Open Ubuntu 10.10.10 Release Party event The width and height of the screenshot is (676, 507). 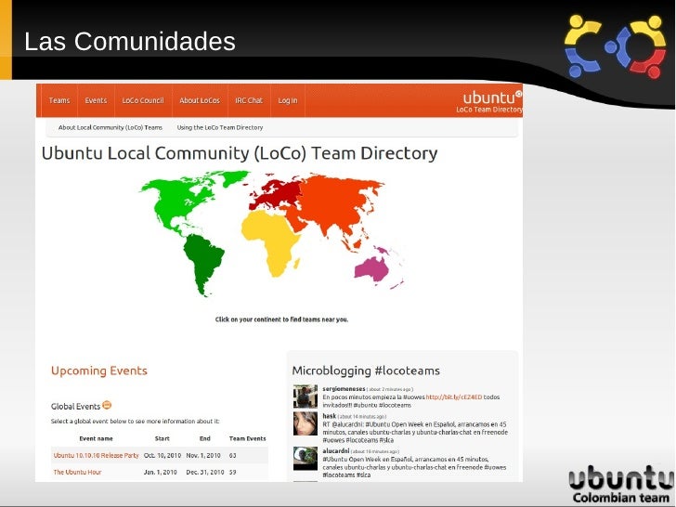coord(97,455)
